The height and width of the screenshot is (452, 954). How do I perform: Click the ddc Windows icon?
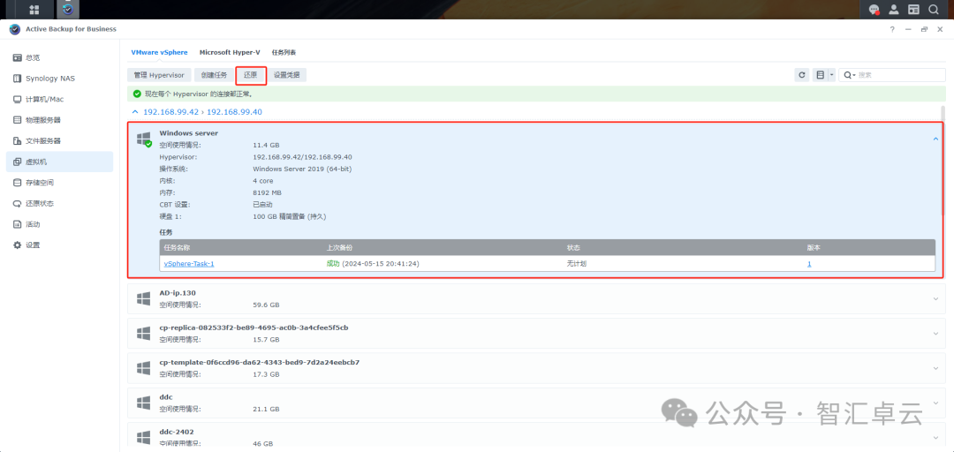tap(144, 403)
